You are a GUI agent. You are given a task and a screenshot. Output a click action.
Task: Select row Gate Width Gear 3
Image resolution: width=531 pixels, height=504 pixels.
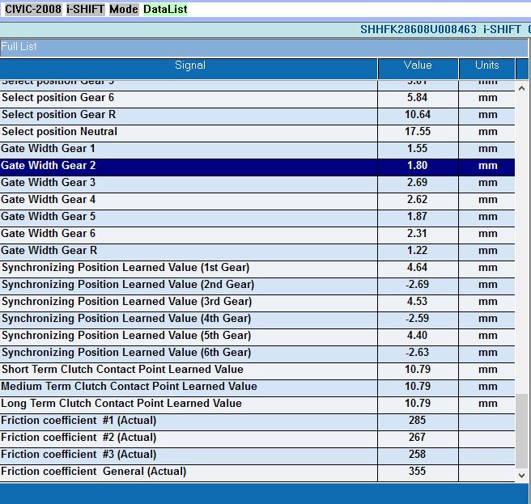pyautogui.click(x=257, y=184)
